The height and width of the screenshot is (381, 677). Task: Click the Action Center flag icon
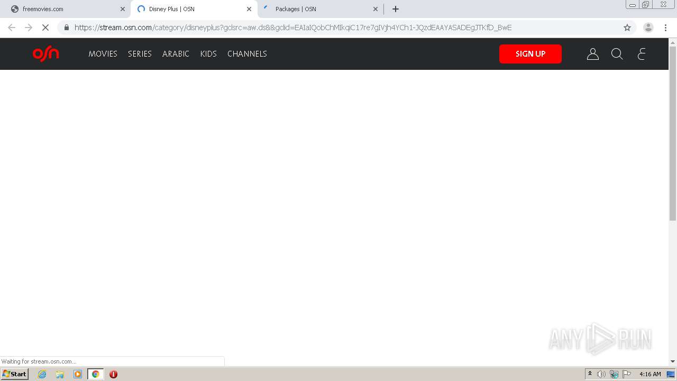coord(627,374)
